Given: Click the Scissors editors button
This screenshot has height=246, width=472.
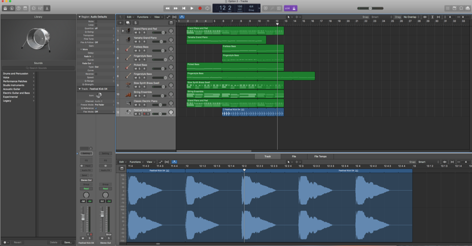Looking at the screenshot, I should [47, 8].
